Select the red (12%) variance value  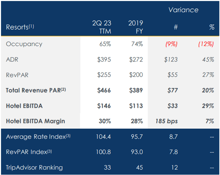click(206, 44)
